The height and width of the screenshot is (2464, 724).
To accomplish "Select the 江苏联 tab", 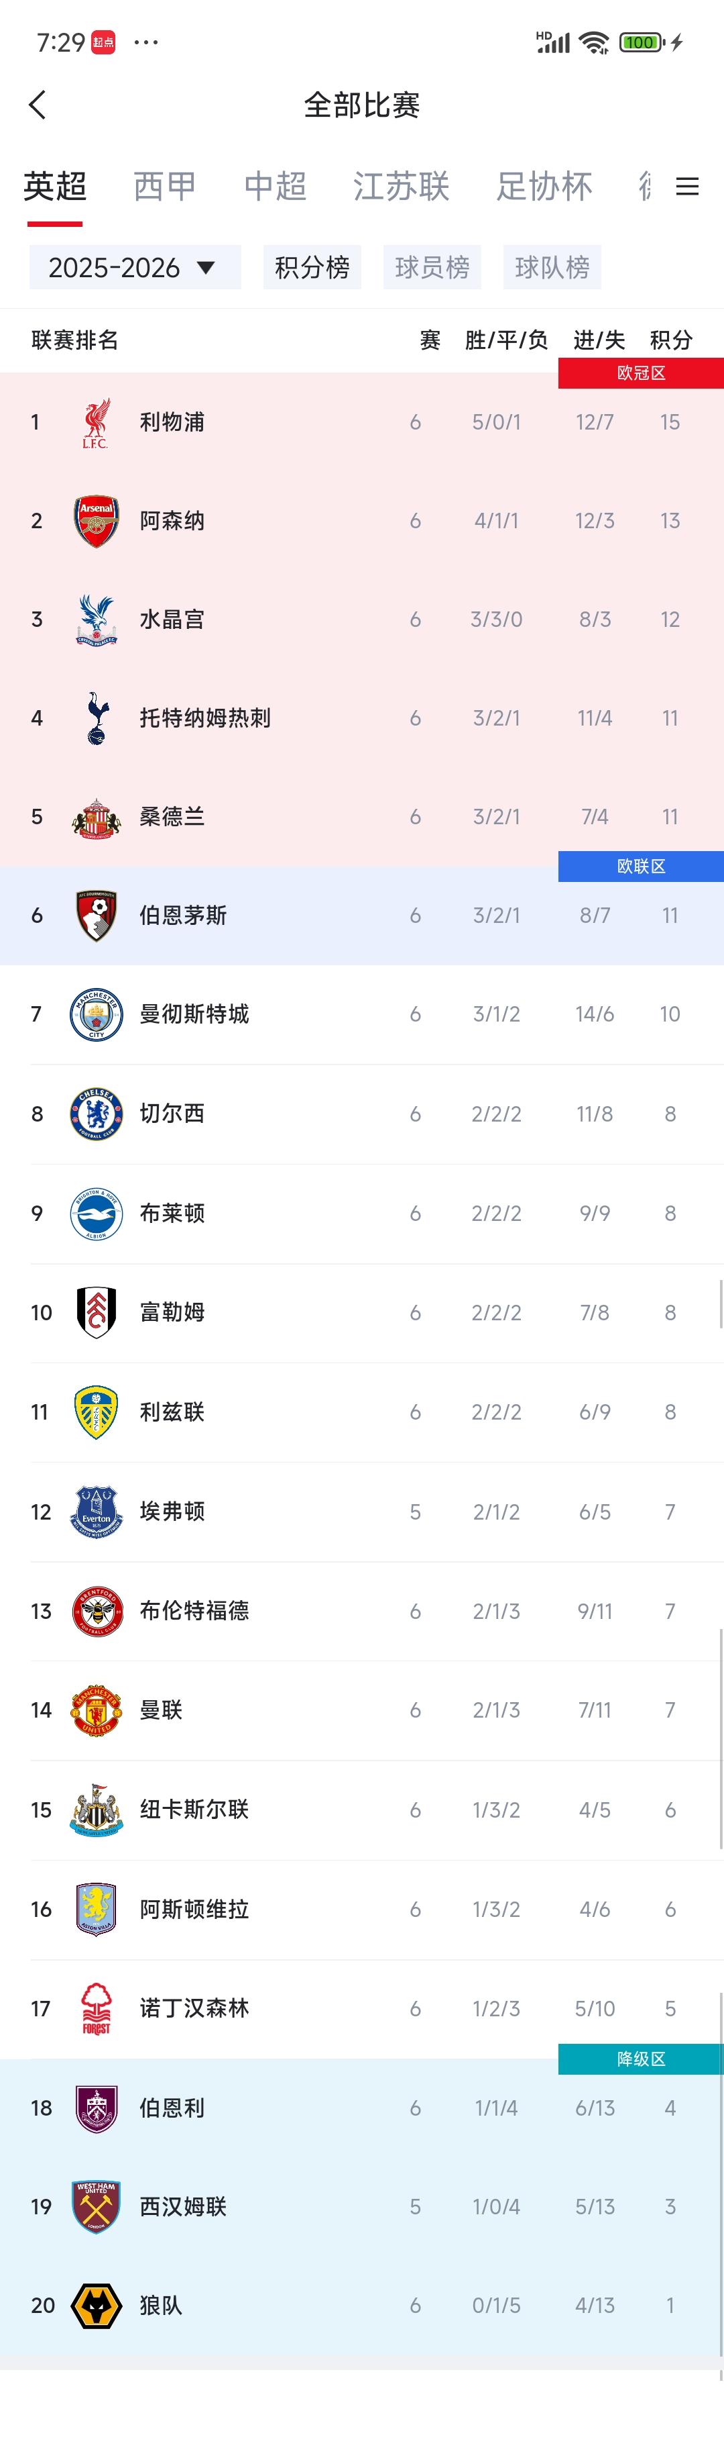I will pyautogui.click(x=401, y=187).
